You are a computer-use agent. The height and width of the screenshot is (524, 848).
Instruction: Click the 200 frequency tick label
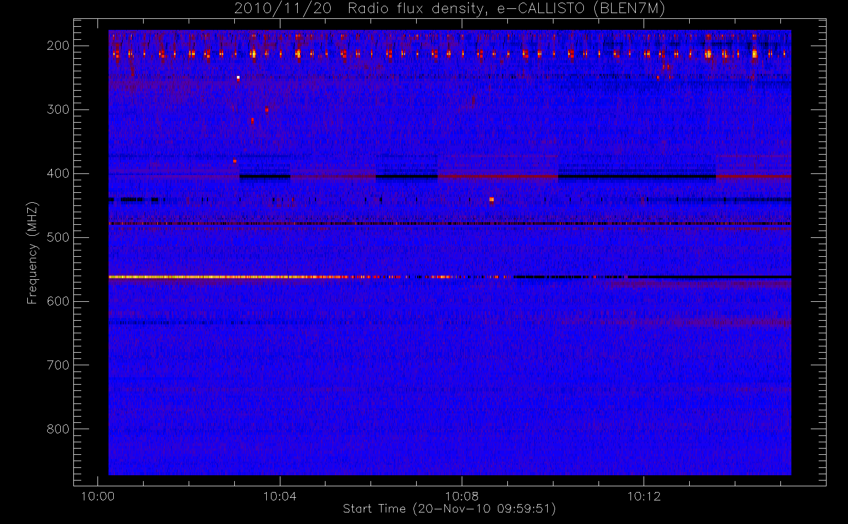(x=58, y=46)
